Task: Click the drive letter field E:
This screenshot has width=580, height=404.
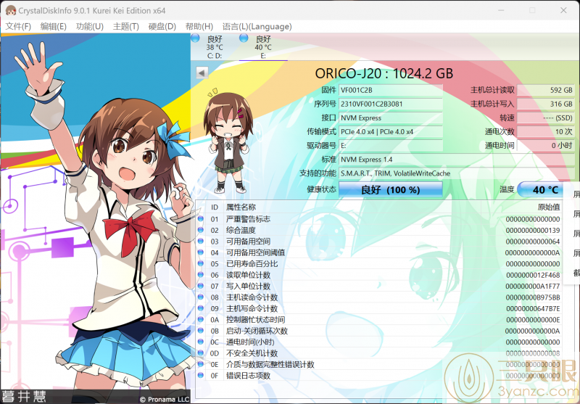Action: click(391, 145)
